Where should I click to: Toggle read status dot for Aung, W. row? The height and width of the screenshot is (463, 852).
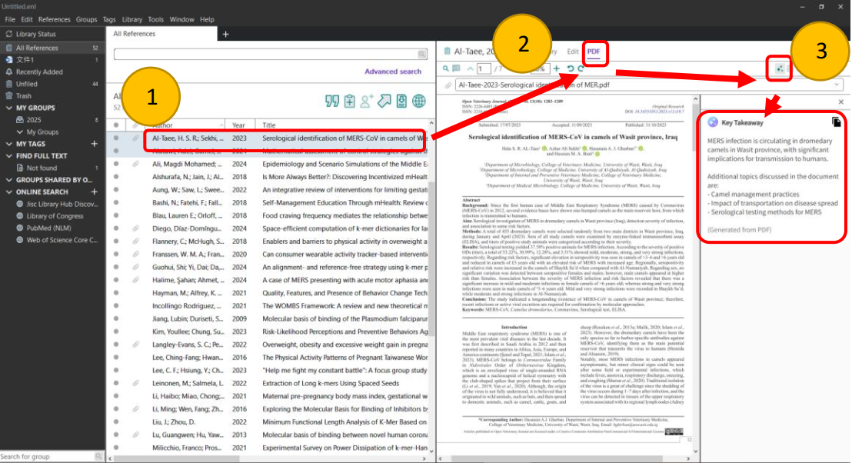(x=116, y=190)
